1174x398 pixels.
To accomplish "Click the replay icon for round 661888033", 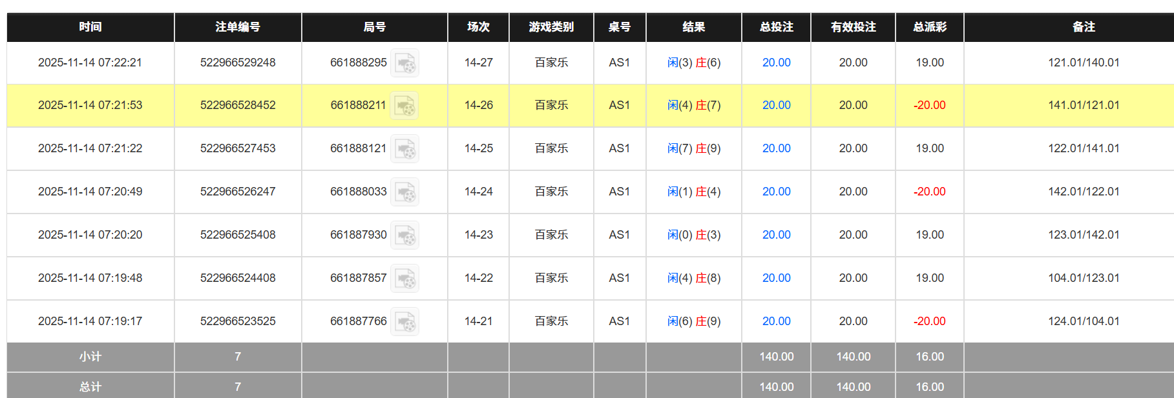I will [405, 192].
